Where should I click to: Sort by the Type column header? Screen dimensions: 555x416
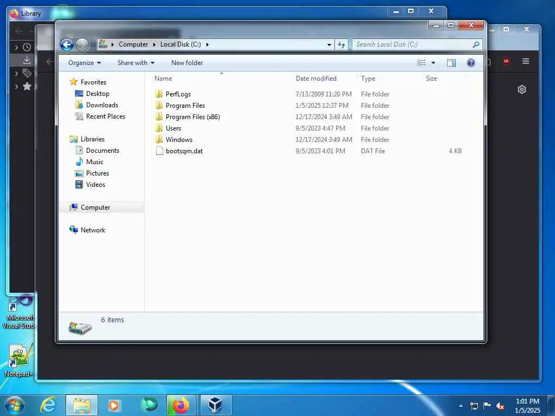(x=368, y=79)
